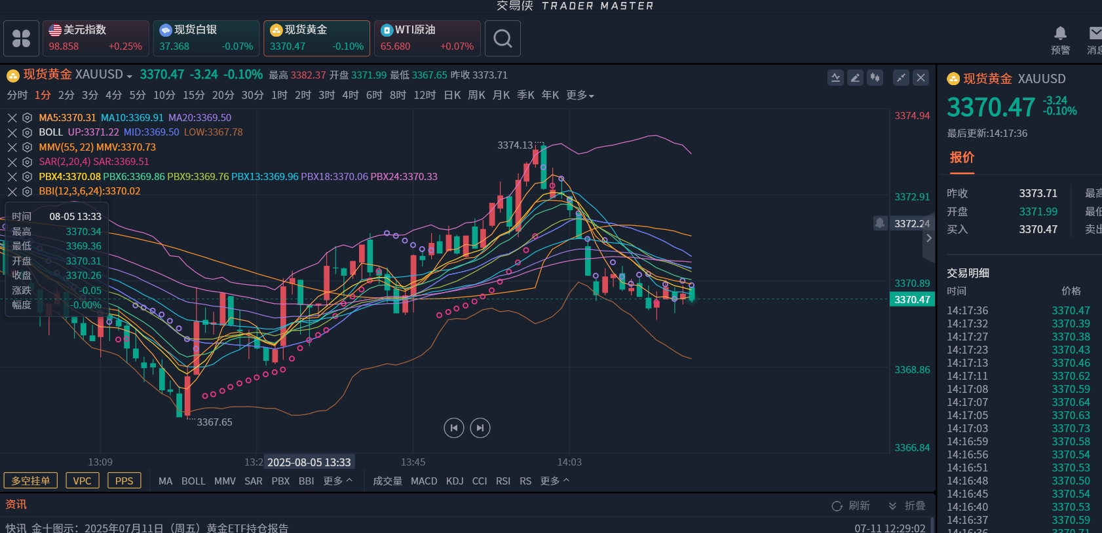Click the VPC button
The height and width of the screenshot is (533, 1102).
(83, 481)
